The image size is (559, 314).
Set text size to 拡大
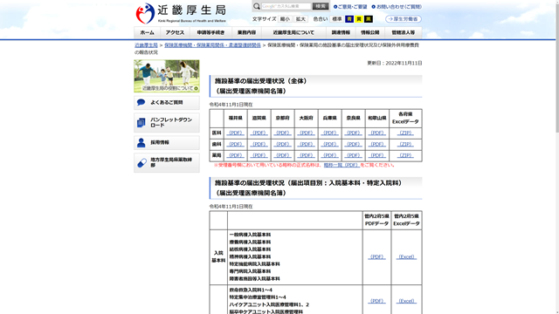pyautogui.click(x=300, y=19)
